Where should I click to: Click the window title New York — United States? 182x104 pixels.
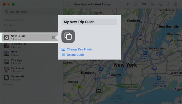tap(92, 4)
